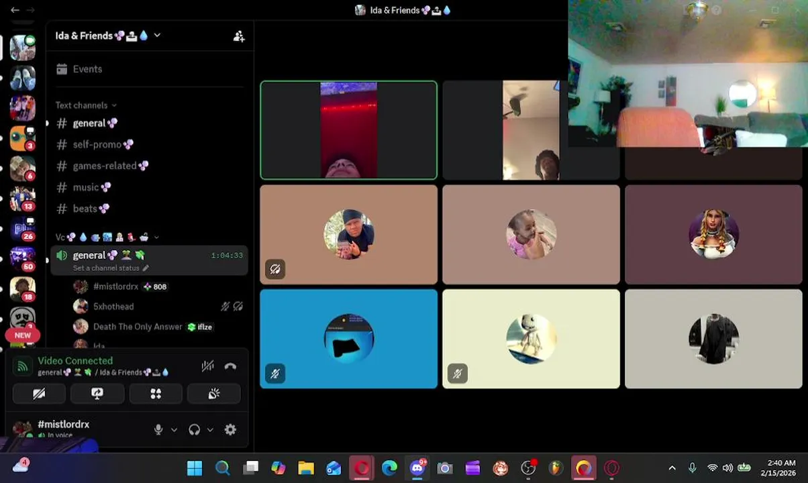
Task: Select tile with black outfit avatar
Action: (713, 339)
